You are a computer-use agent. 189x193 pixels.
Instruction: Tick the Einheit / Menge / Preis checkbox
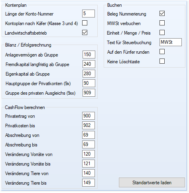(x=162, y=33)
